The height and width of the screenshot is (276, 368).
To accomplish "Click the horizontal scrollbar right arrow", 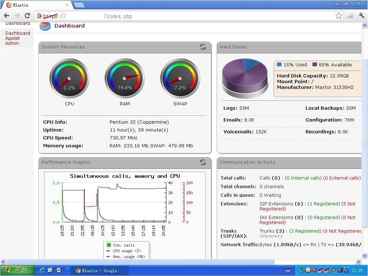I will [x=358, y=262].
